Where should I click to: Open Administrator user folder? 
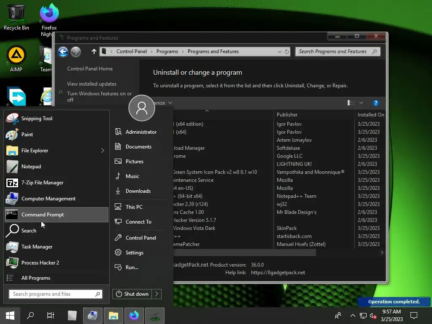pos(140,132)
